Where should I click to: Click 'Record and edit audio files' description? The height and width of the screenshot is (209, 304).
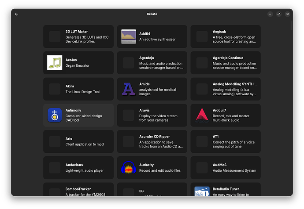(160, 170)
